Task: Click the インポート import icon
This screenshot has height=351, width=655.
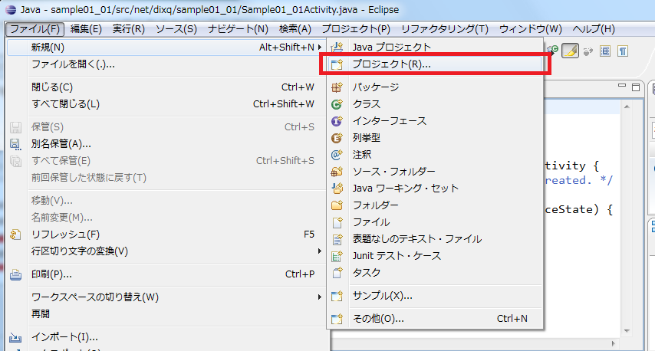Action: (x=15, y=337)
